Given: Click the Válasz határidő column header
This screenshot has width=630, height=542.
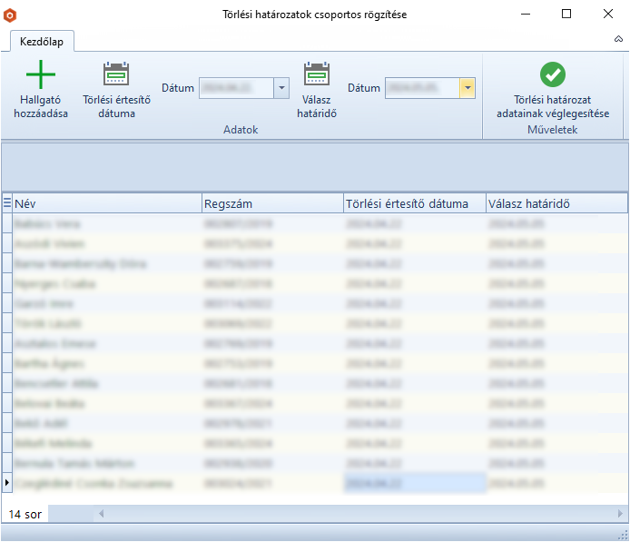Looking at the screenshot, I should click(x=556, y=203).
